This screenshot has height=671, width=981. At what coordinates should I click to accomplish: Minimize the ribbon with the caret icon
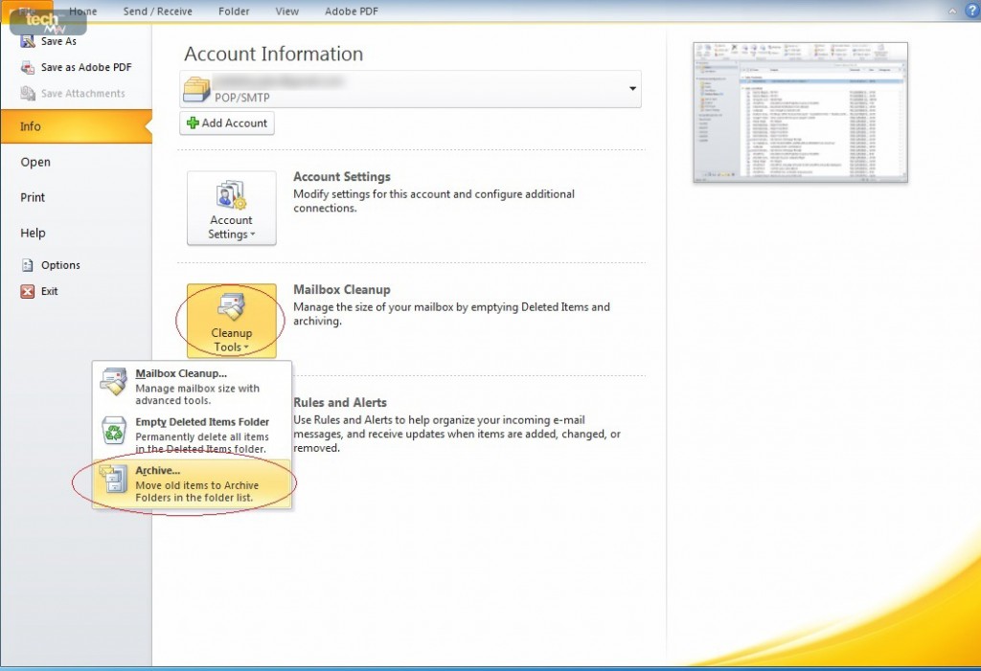tap(951, 11)
